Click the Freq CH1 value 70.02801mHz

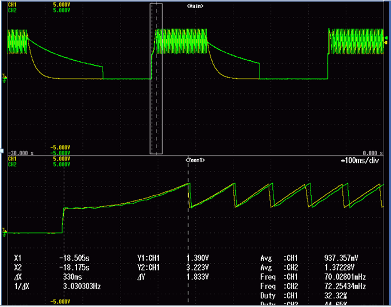(345, 277)
